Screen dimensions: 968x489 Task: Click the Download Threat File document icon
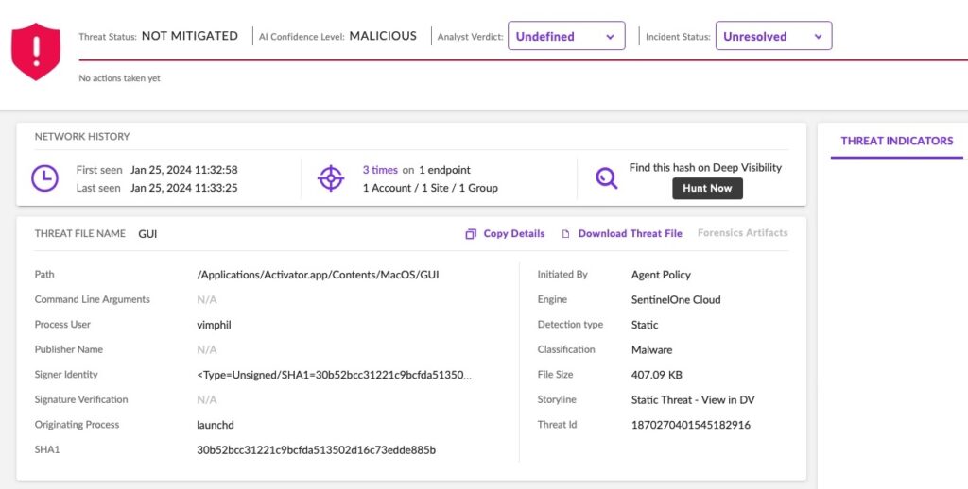(566, 234)
